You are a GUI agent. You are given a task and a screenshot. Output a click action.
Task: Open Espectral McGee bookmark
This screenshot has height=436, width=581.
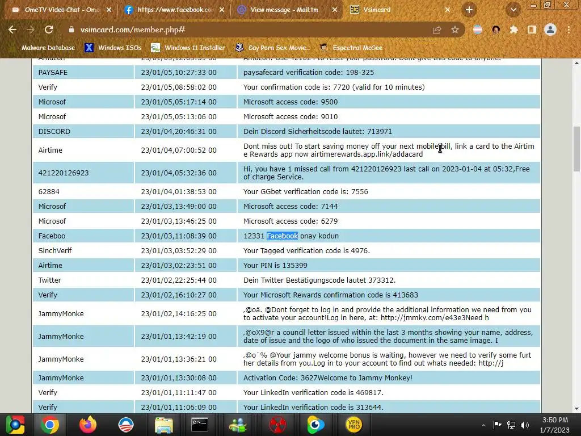click(x=351, y=48)
